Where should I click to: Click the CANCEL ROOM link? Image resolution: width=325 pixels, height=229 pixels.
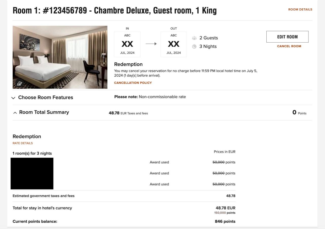click(x=289, y=46)
